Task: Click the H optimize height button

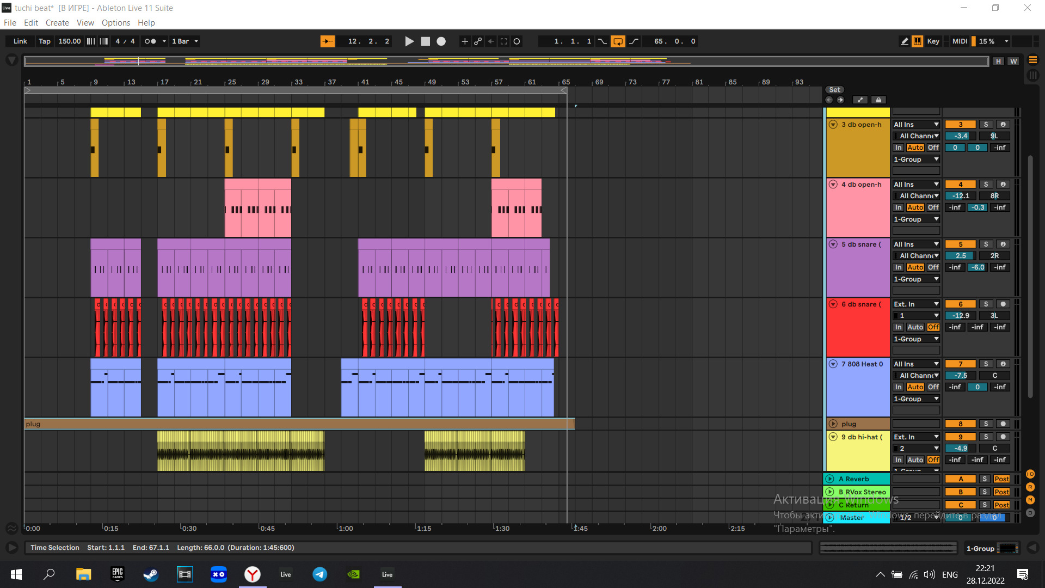Action: pos(998,61)
